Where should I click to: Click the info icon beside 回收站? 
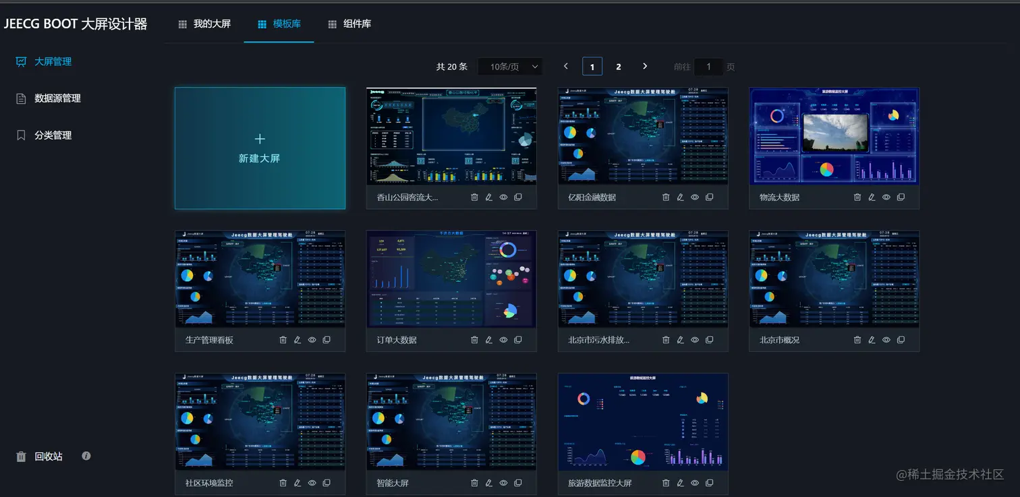pyautogui.click(x=86, y=456)
